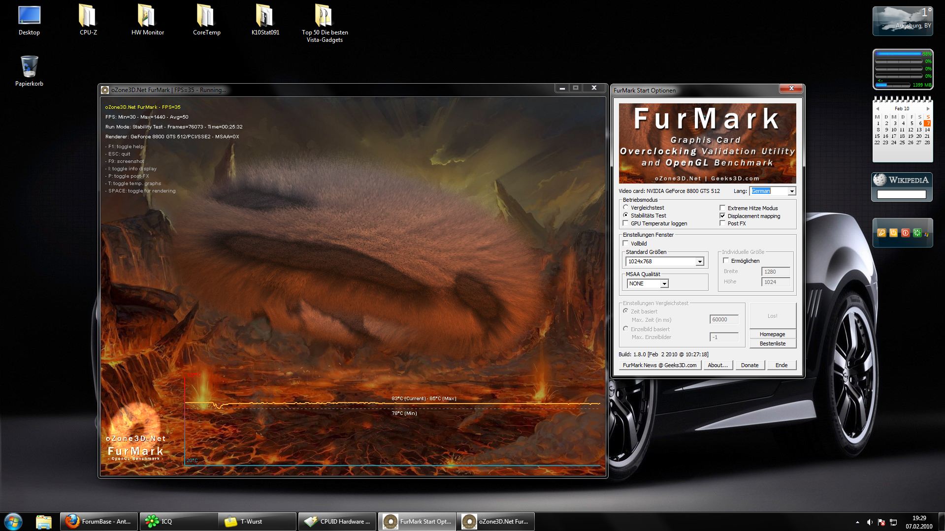Viewport: 945px width, 531px height.
Task: Activate FurMark Start Optionen taskbar button
Action: click(417, 521)
